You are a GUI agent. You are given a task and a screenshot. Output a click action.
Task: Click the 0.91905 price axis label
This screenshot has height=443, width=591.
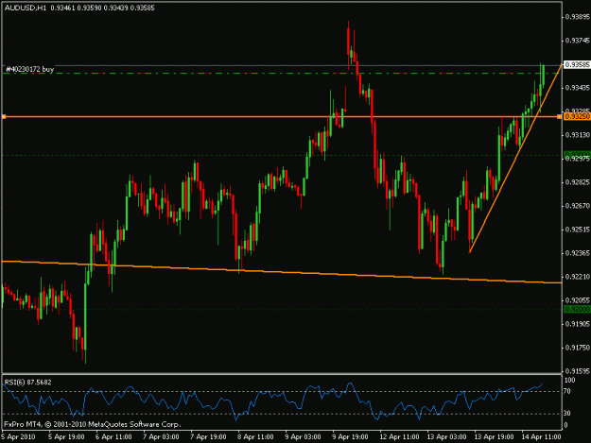[577, 324]
